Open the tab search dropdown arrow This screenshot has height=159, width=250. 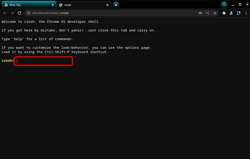coord(224,5)
